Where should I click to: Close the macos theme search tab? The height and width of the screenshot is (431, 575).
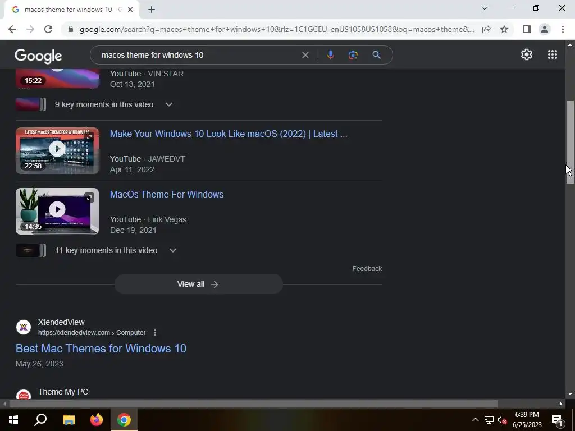(x=130, y=10)
